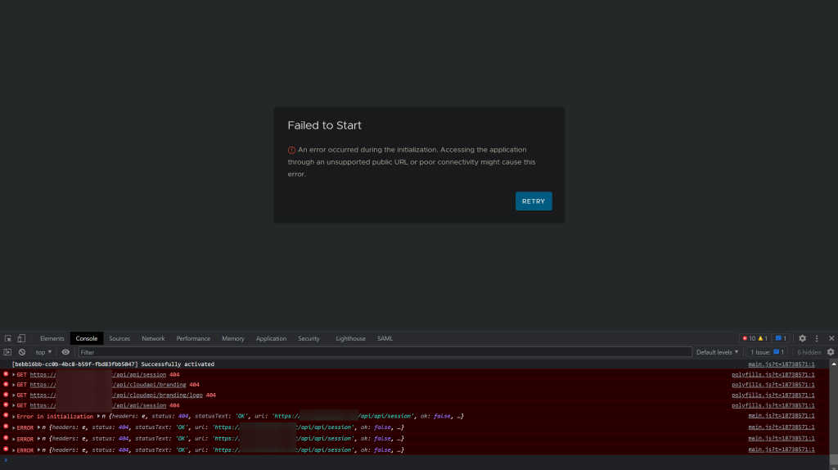This screenshot has height=470, width=838.
Task: Open the SAML tab
Action: click(385, 338)
